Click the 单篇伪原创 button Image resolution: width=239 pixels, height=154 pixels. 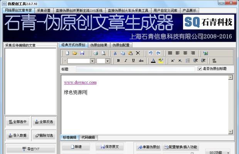[x=149, y=147]
